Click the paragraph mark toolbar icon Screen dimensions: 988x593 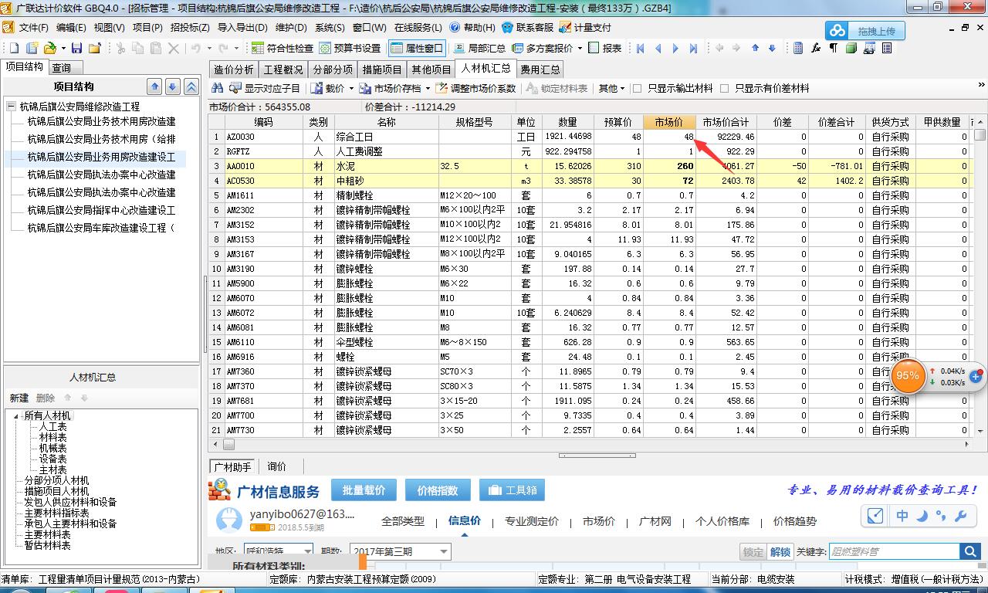pos(834,48)
